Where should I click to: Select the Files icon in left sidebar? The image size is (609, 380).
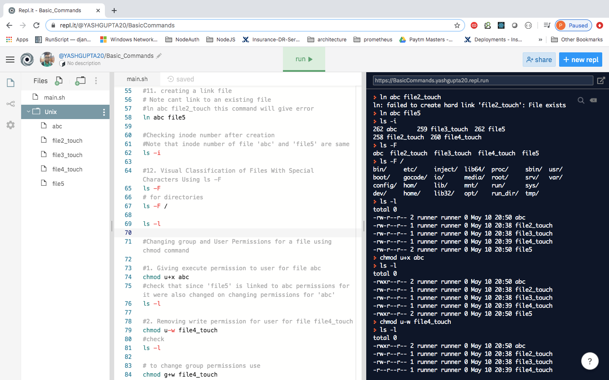(x=10, y=83)
